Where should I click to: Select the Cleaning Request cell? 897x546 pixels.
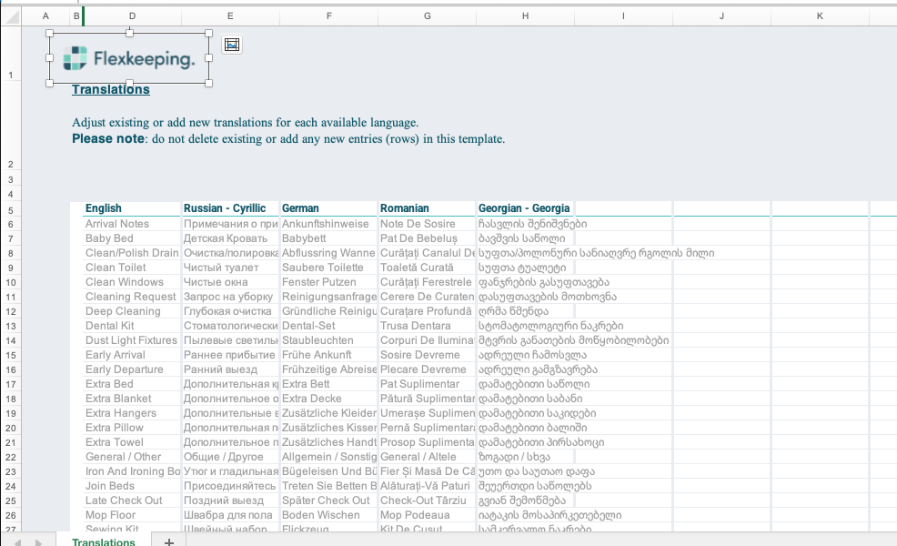click(x=132, y=297)
